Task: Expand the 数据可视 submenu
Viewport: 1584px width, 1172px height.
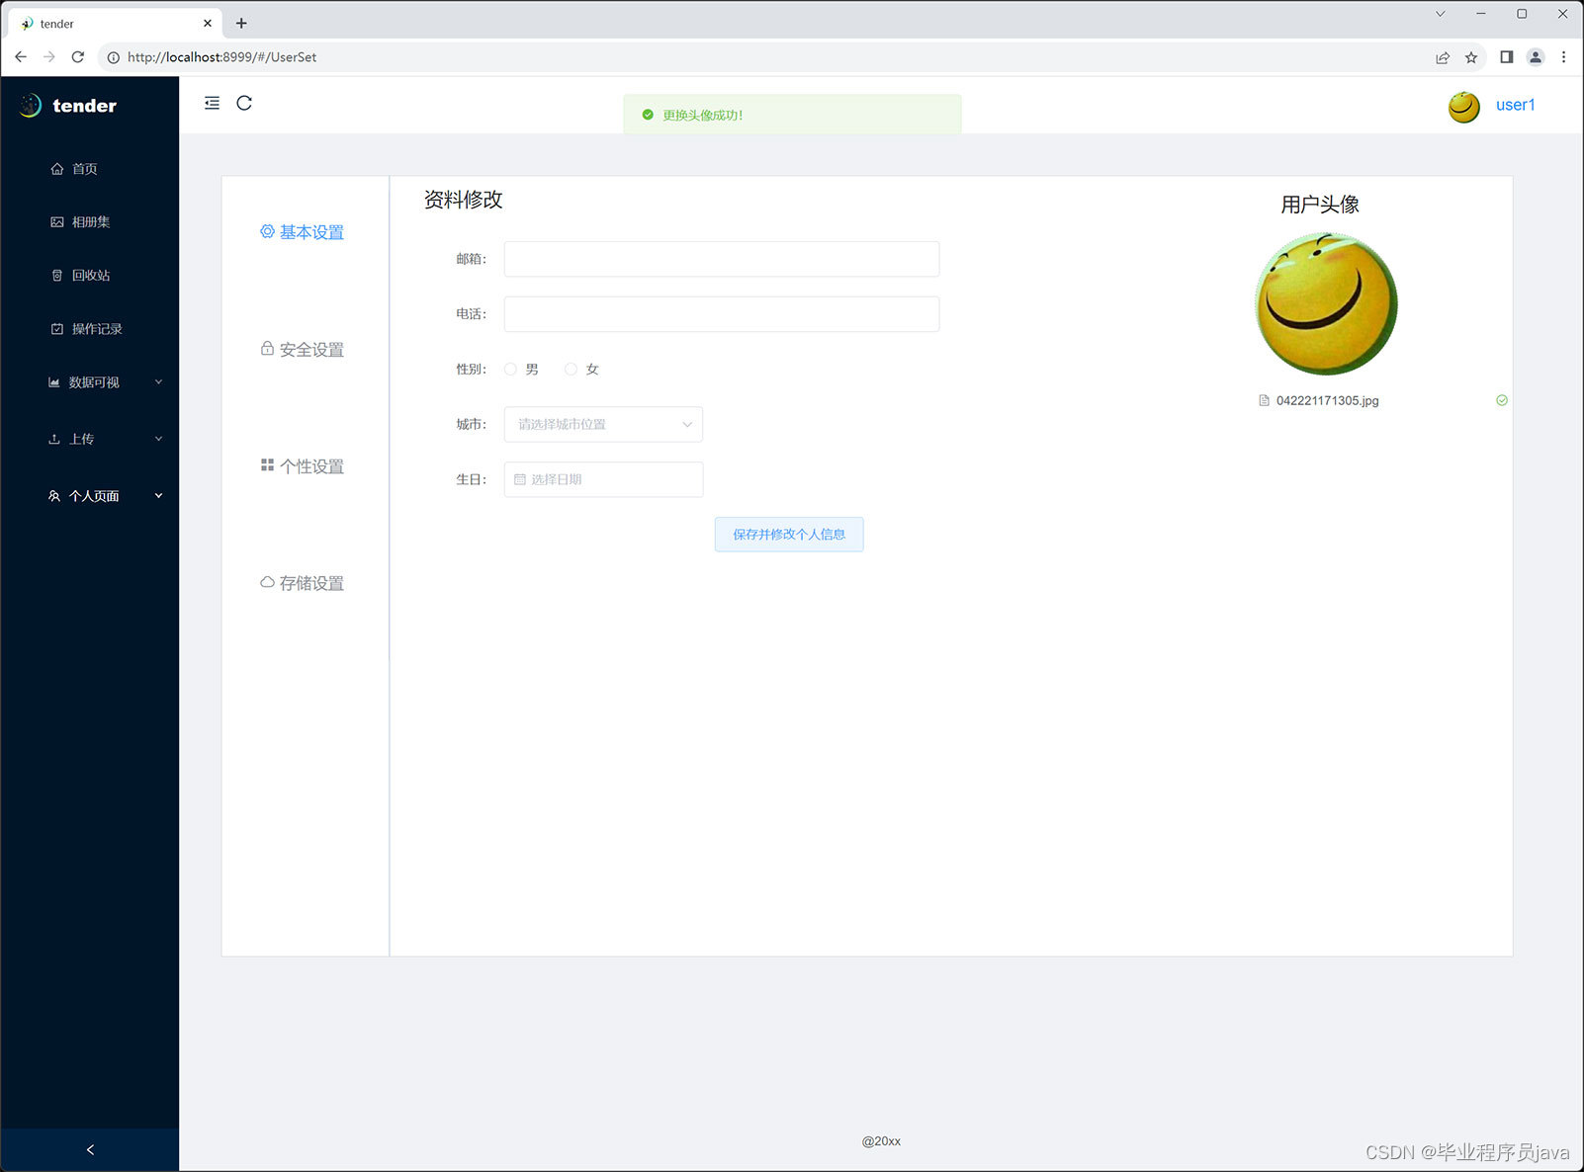Action: click(89, 382)
